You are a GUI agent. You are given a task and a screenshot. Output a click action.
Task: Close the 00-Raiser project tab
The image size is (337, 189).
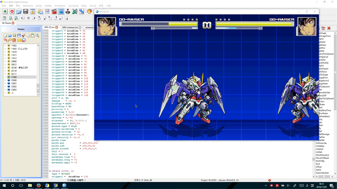13,23
